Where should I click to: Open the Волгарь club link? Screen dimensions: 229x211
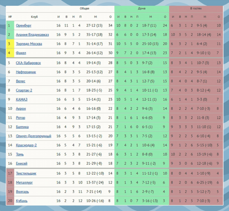tap(22, 191)
